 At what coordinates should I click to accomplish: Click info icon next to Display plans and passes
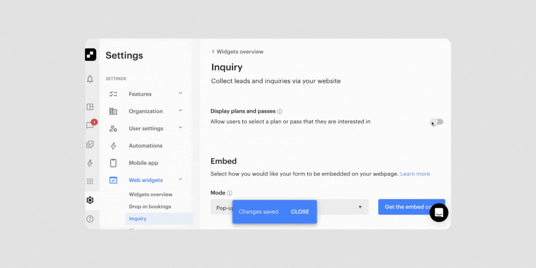click(280, 111)
